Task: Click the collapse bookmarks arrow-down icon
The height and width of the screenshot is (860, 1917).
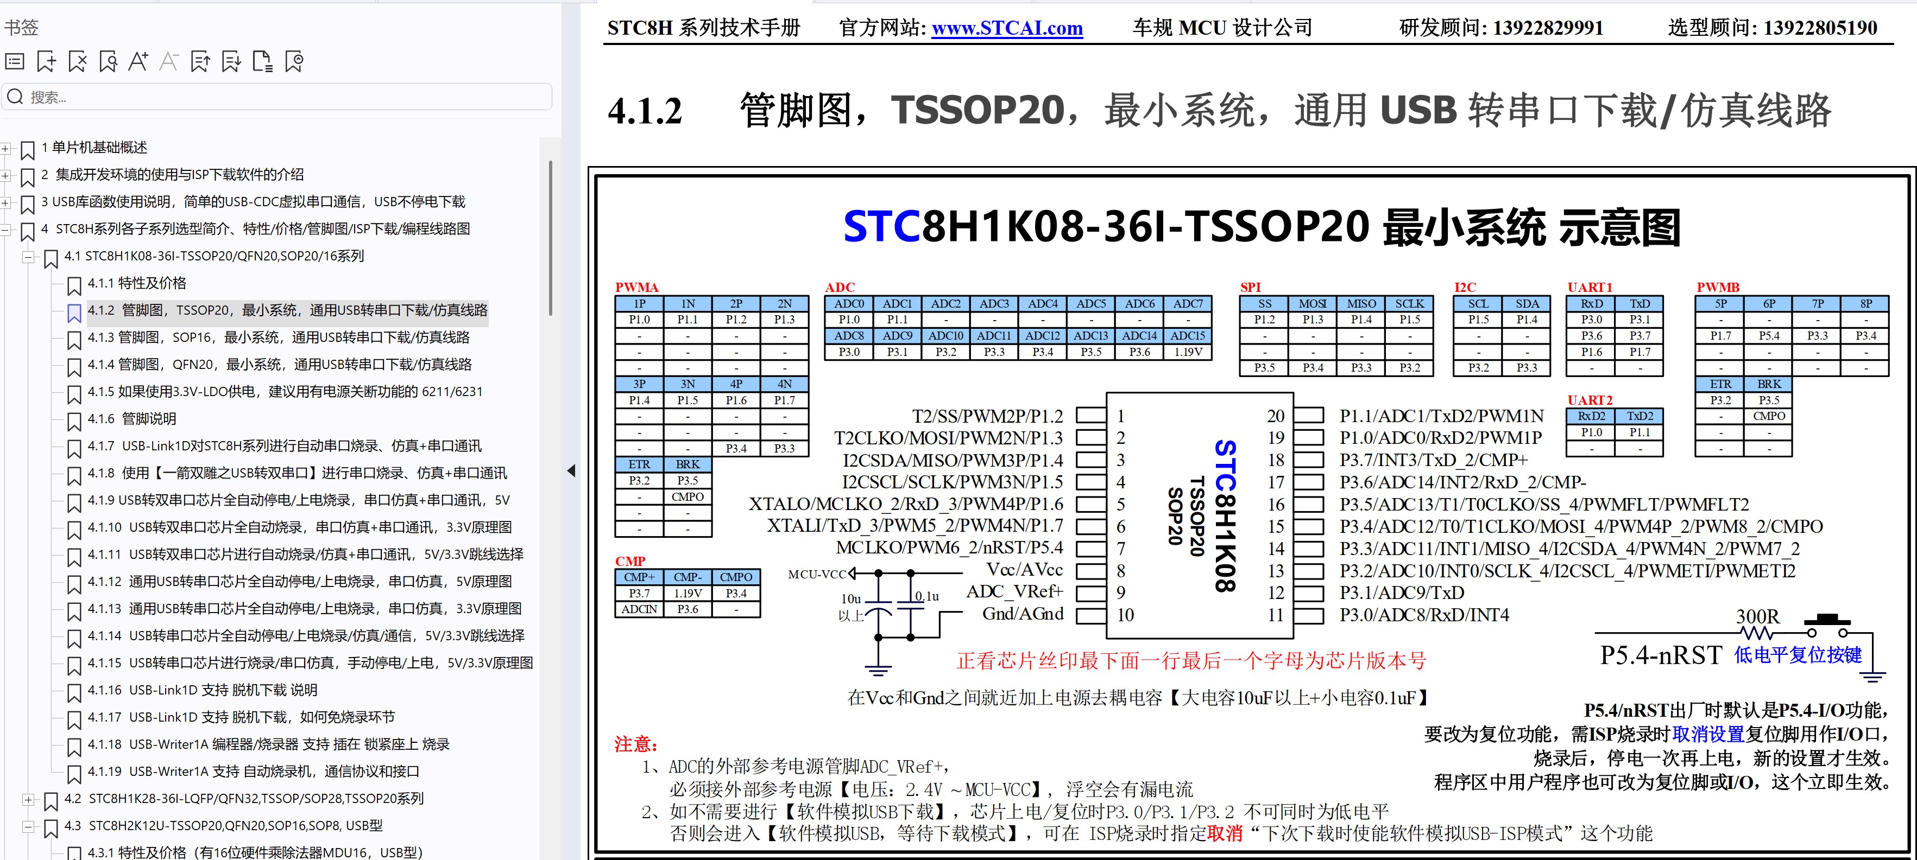Action: pos(231,62)
